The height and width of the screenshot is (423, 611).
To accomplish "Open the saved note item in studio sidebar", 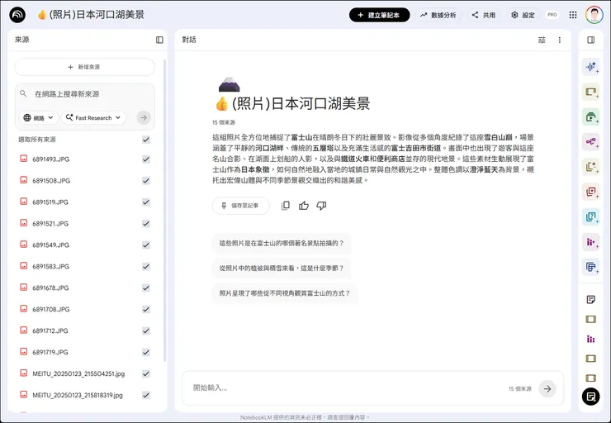I will coord(590,299).
